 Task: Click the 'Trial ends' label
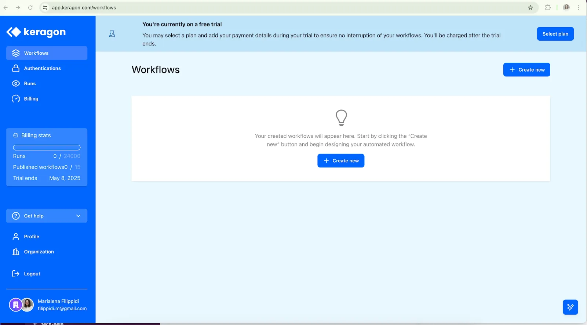coord(25,178)
